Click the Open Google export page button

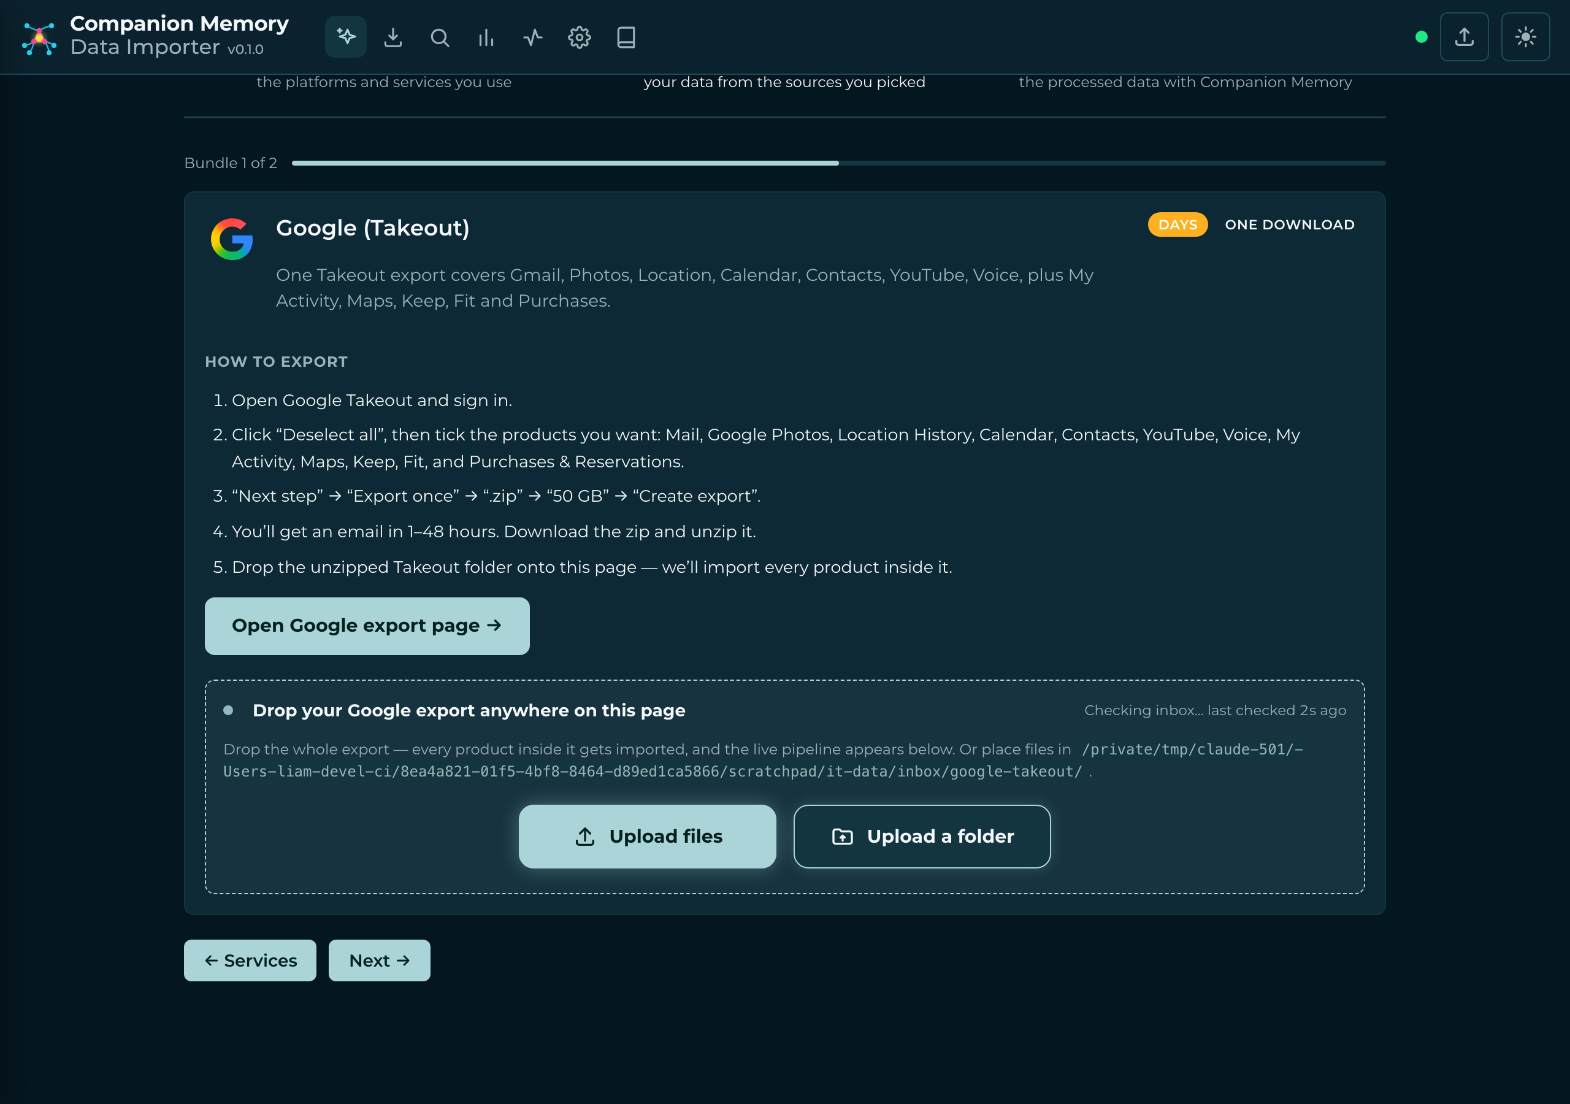(x=367, y=626)
